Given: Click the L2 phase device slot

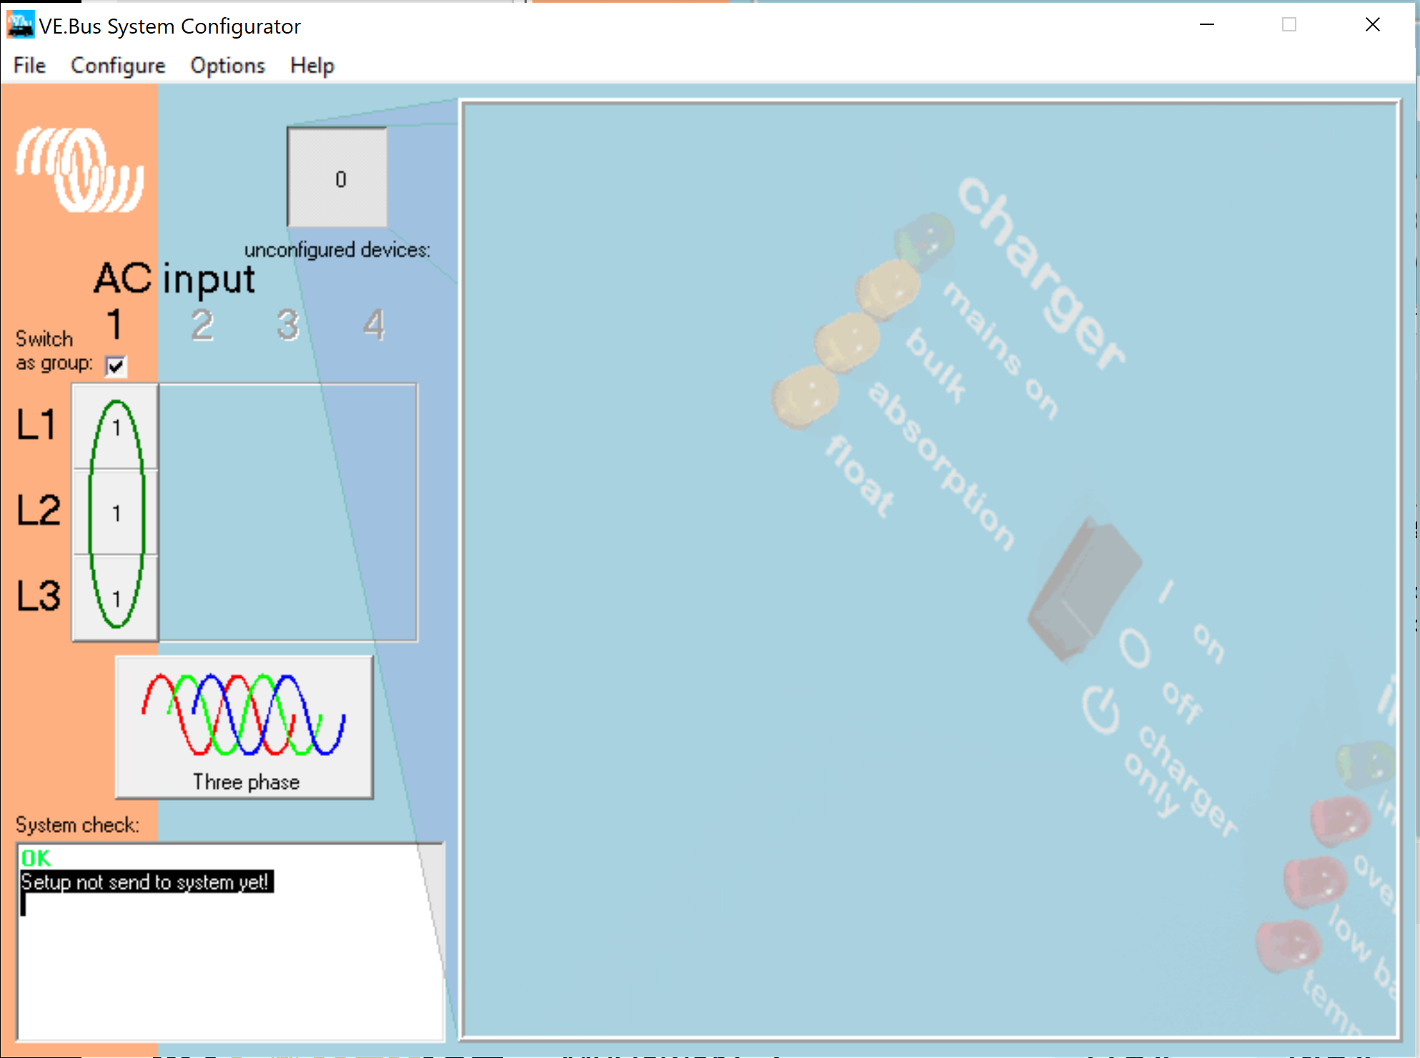Looking at the screenshot, I should point(116,512).
